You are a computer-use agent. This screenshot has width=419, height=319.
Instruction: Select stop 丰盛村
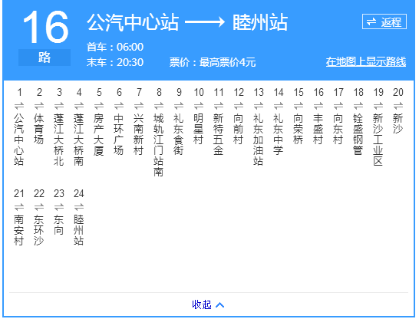pyautogui.click(x=318, y=129)
